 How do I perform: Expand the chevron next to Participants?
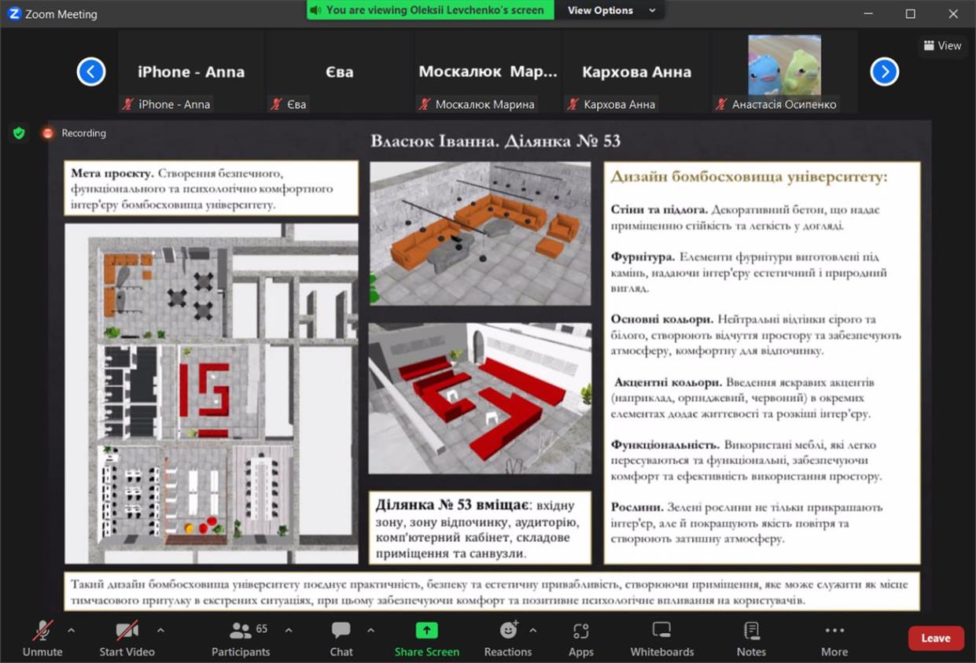tap(289, 631)
